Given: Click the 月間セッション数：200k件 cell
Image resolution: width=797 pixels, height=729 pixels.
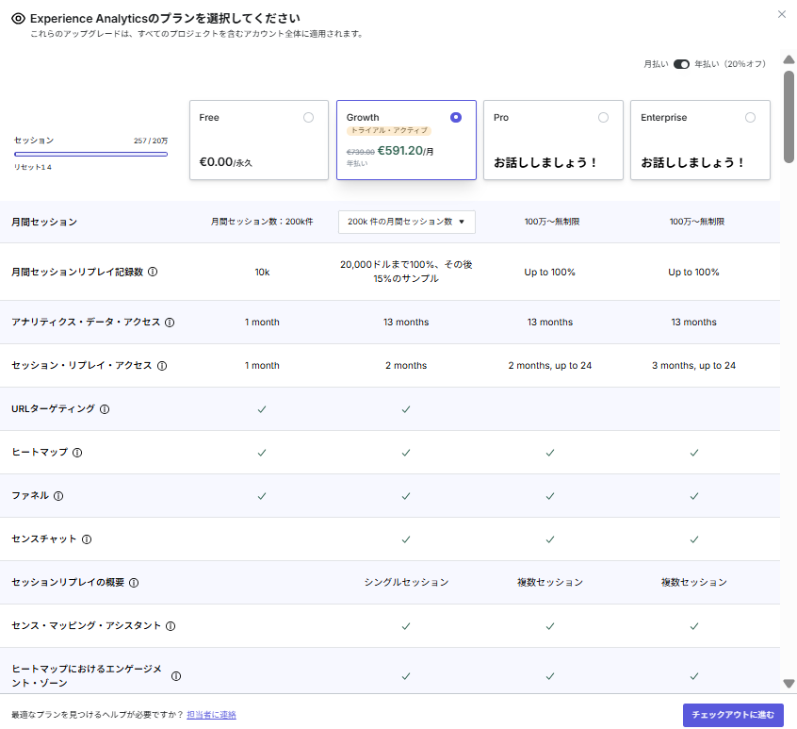Looking at the screenshot, I should tap(262, 222).
